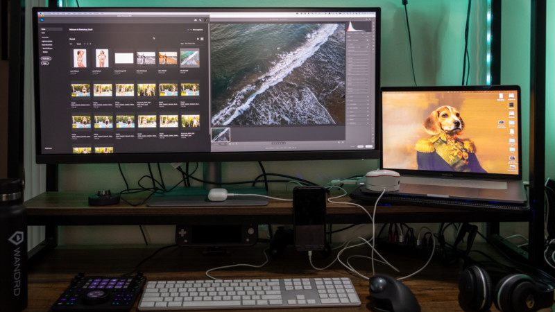Image resolution: width=555 pixels, height=312 pixels.
Task: Hide the Curve panel edits with eye
Action: [x=368, y=96]
